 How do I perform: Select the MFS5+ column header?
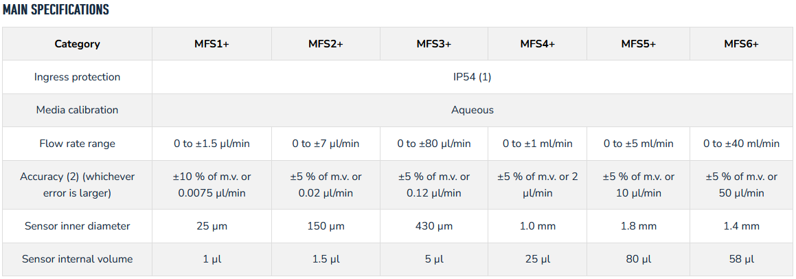(x=639, y=44)
